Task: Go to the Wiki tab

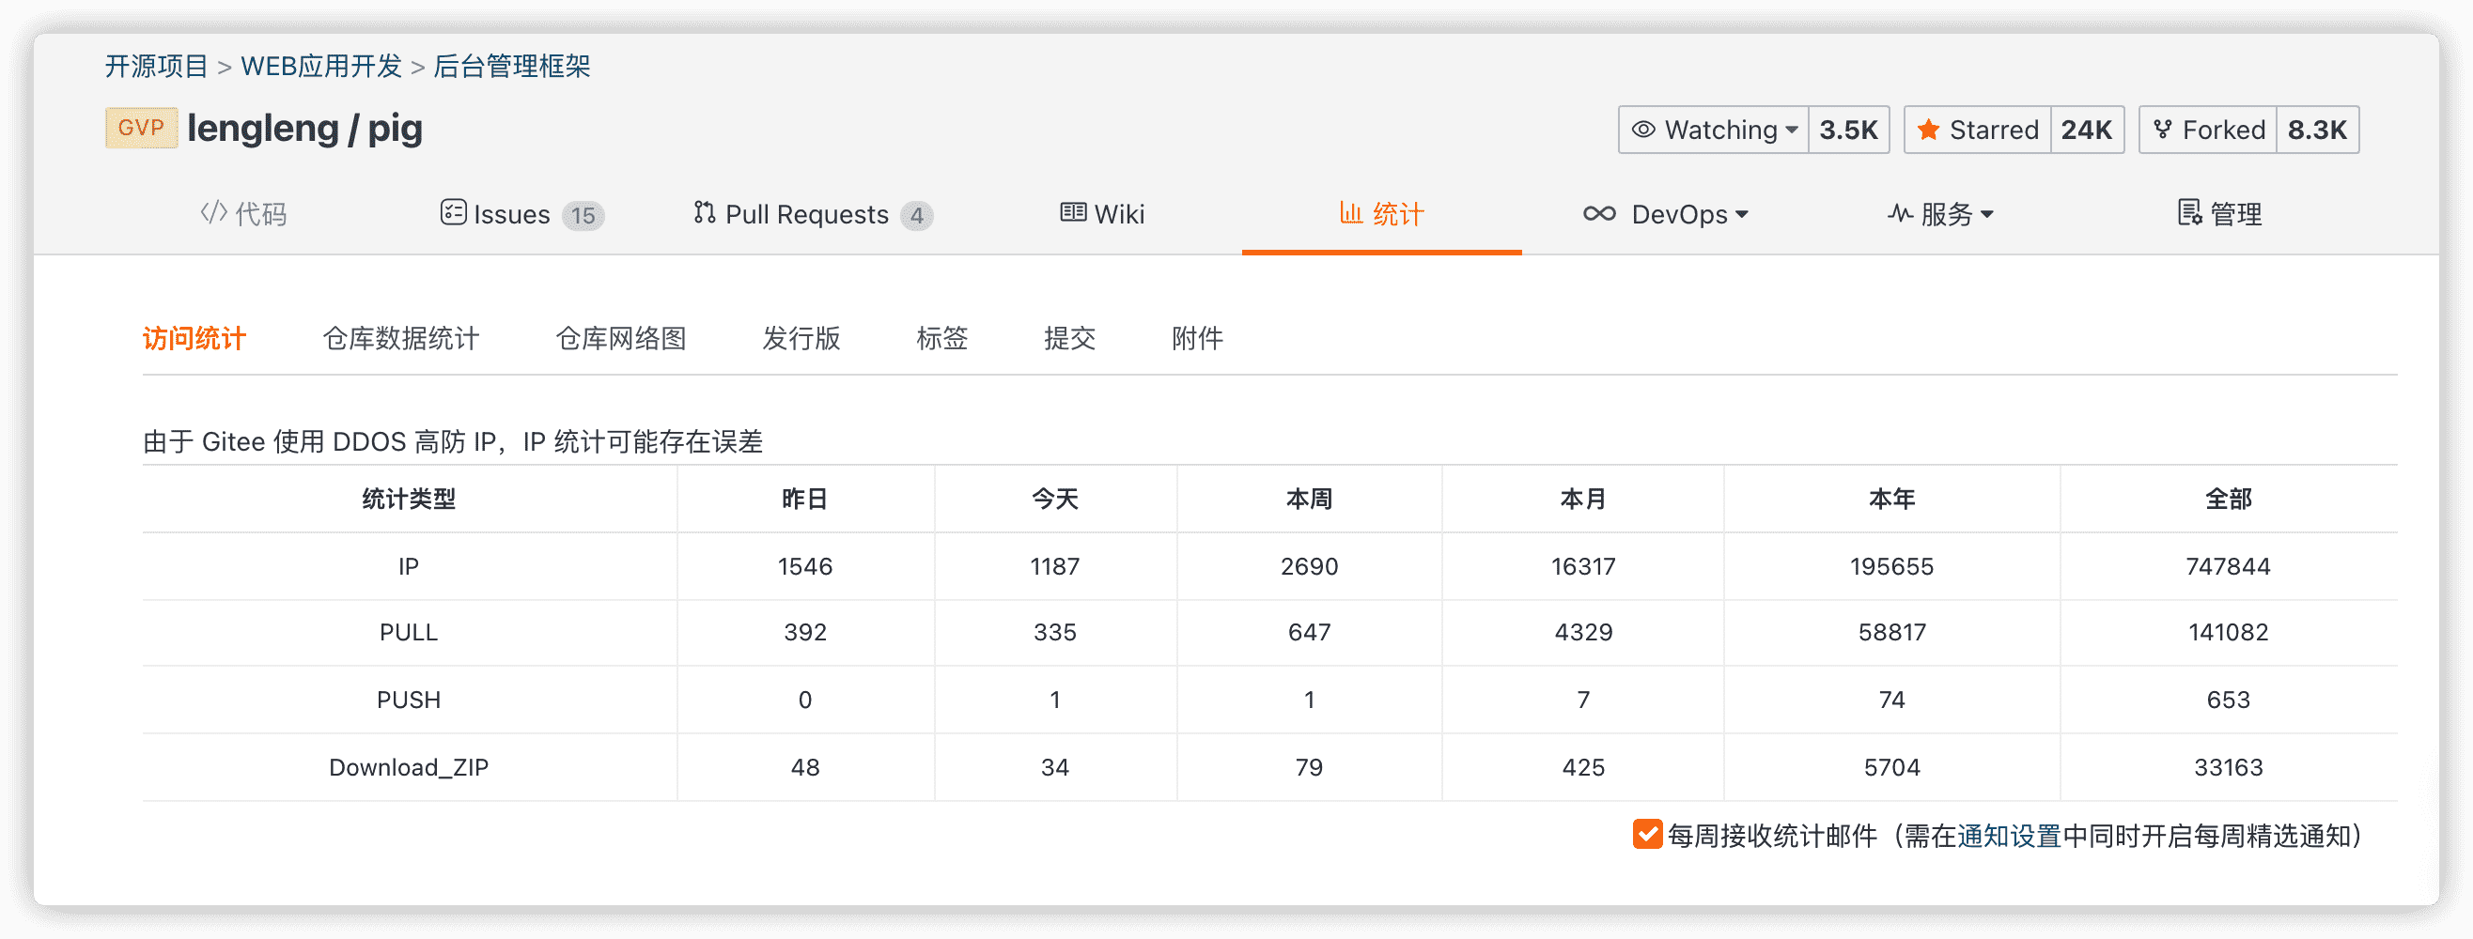Action: point(1102,214)
